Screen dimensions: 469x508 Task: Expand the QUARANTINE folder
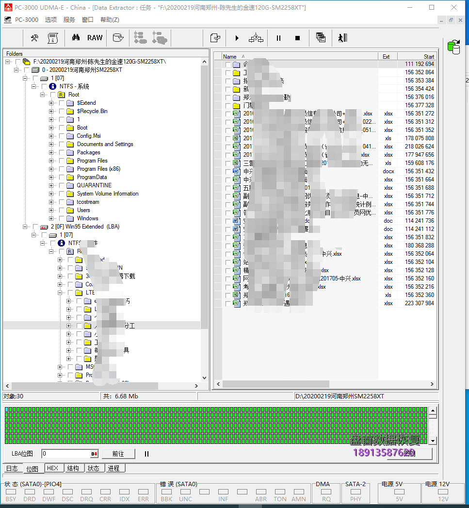click(51, 185)
